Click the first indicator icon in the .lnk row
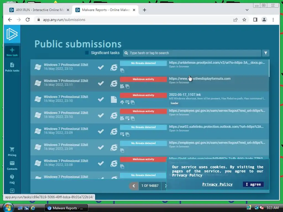The width and height of the screenshot is (283, 212). pyautogui.click(x=122, y=102)
